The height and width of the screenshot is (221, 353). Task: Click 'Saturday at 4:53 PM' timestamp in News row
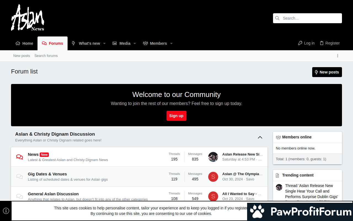point(239,159)
